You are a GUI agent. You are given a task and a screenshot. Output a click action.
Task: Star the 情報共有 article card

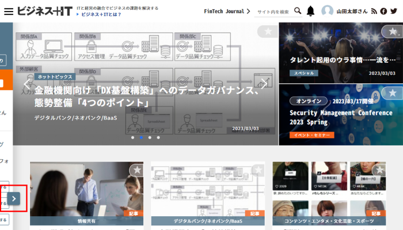pos(137,170)
